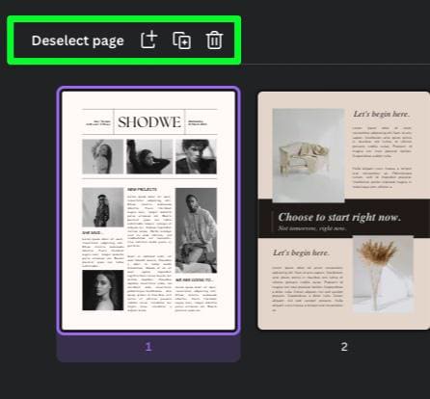Click the Deselect page button
Viewport: 430px width, 399px height.
point(77,40)
